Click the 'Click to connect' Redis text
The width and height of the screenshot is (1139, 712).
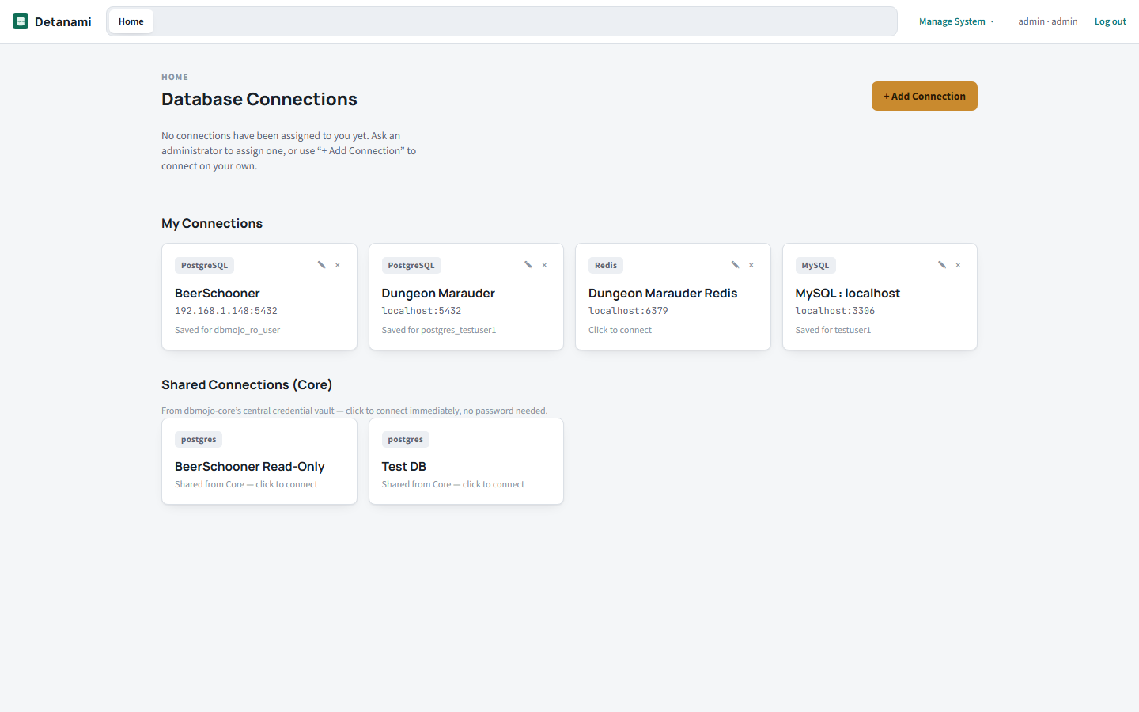(620, 330)
